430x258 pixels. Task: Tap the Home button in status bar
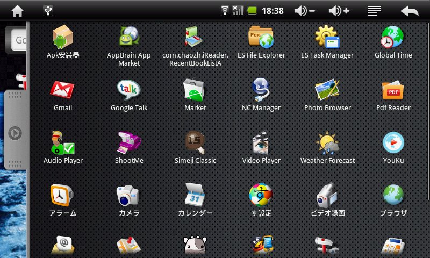pyautogui.click(x=17, y=11)
